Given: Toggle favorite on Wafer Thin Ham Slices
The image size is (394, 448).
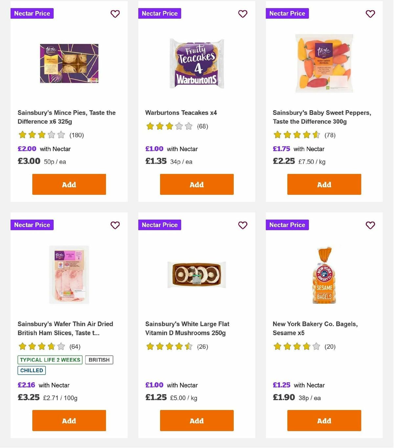Looking at the screenshot, I should 115,225.
